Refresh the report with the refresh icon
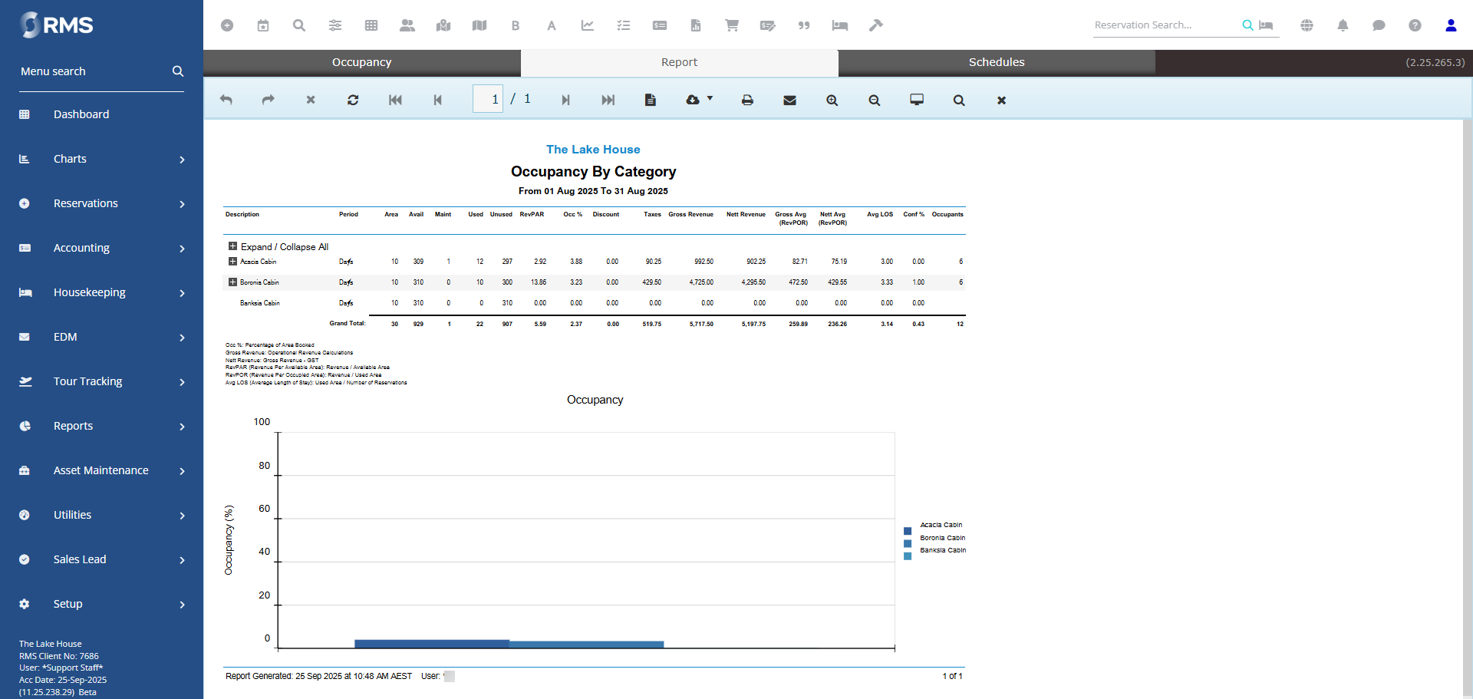The height and width of the screenshot is (699, 1473). [353, 100]
